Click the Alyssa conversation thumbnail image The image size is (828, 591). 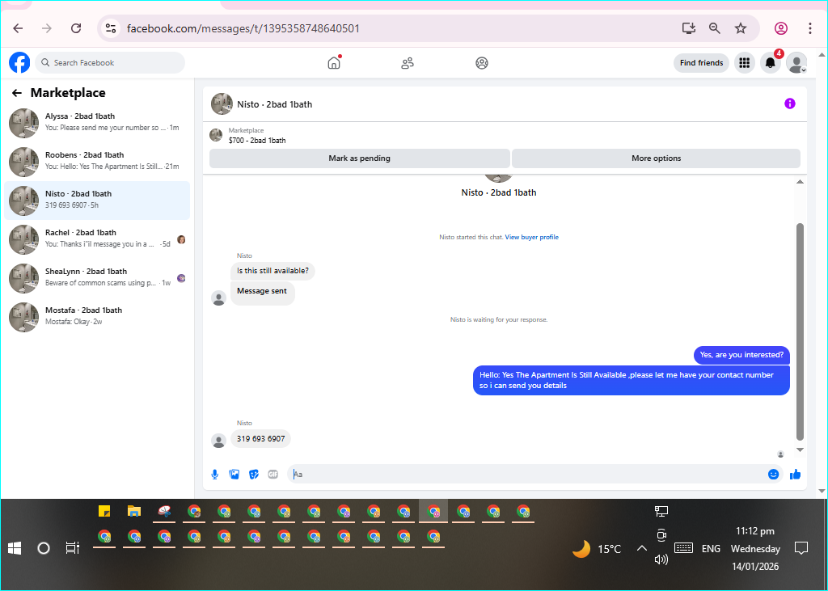(x=23, y=123)
